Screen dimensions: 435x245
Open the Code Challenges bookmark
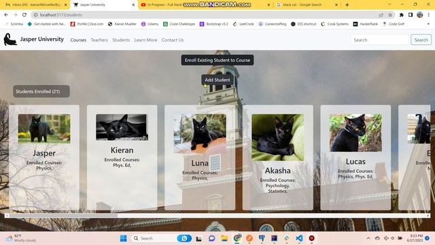(179, 24)
